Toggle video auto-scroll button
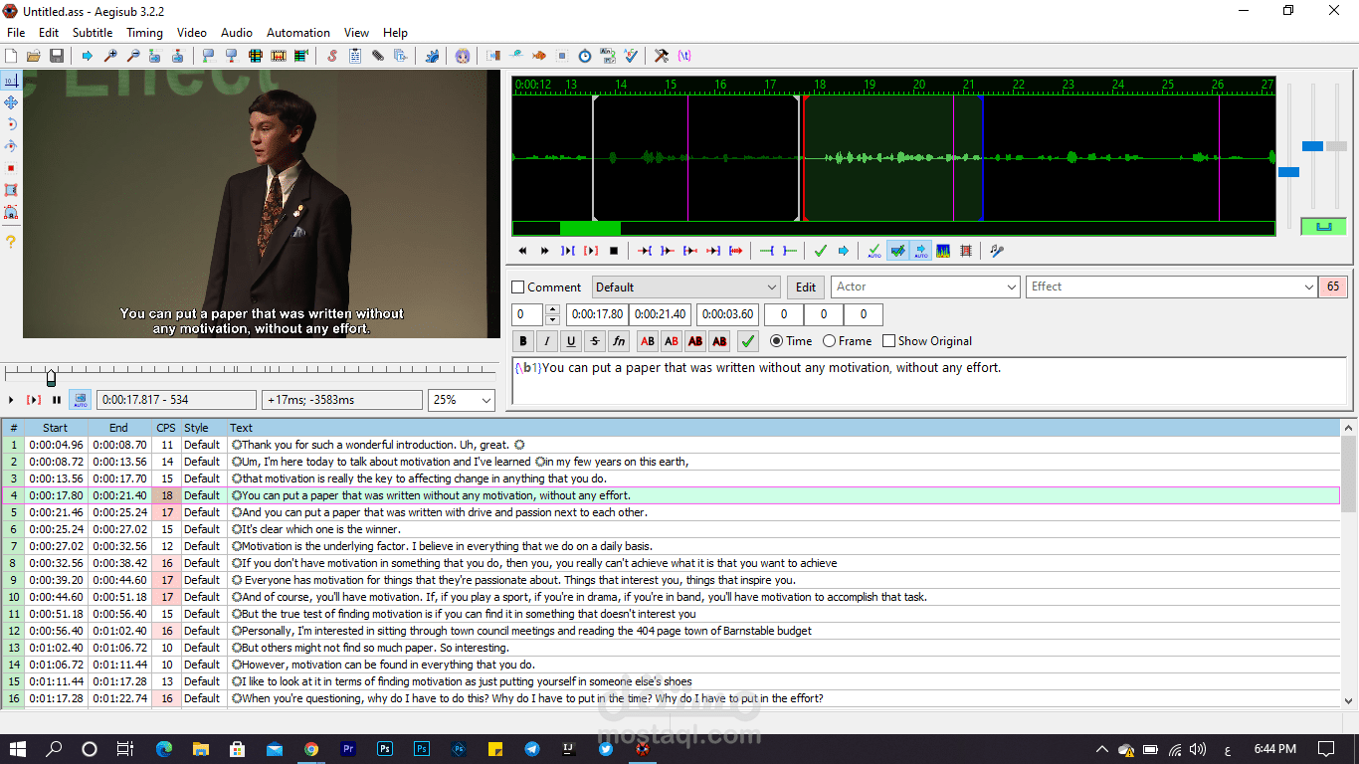 (x=81, y=400)
